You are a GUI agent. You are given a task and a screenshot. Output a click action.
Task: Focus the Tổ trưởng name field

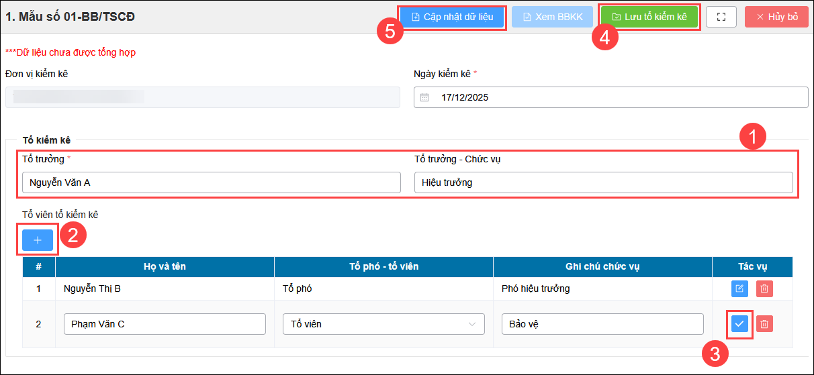point(211,182)
